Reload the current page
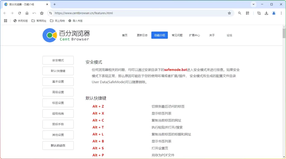Viewport: 286px width, 159px height. pos(20,13)
